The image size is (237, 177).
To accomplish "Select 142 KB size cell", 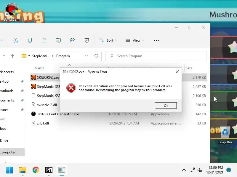I will click(x=201, y=114).
